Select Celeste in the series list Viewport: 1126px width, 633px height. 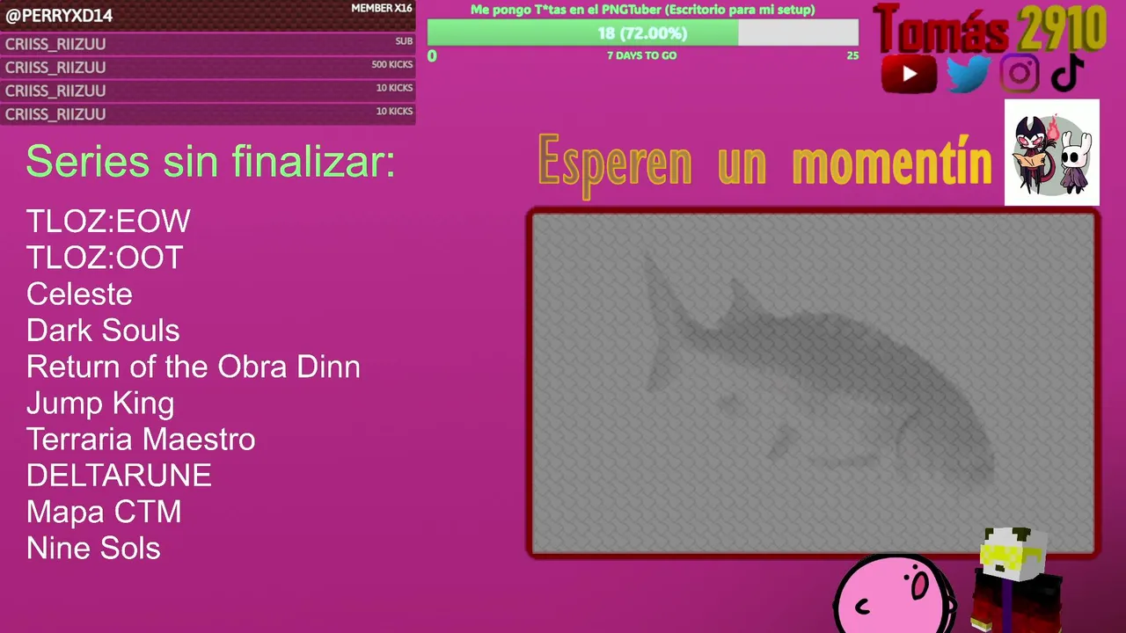coord(79,294)
